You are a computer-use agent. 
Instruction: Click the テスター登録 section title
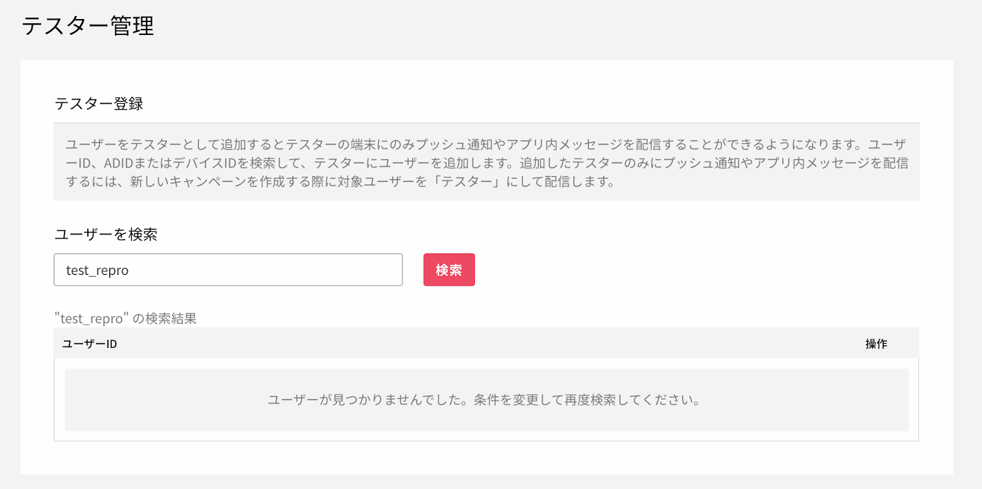click(x=99, y=104)
